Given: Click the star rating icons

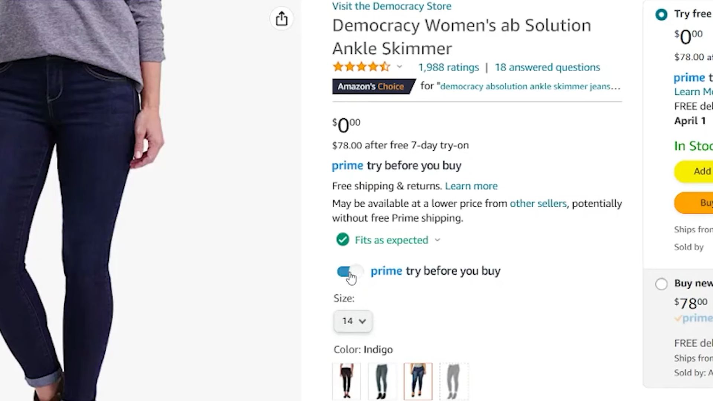Looking at the screenshot, I should [x=361, y=67].
